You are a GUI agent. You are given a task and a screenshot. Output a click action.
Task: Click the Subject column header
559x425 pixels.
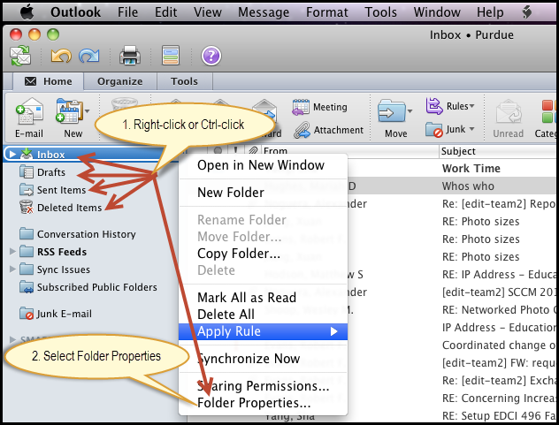coord(498,151)
